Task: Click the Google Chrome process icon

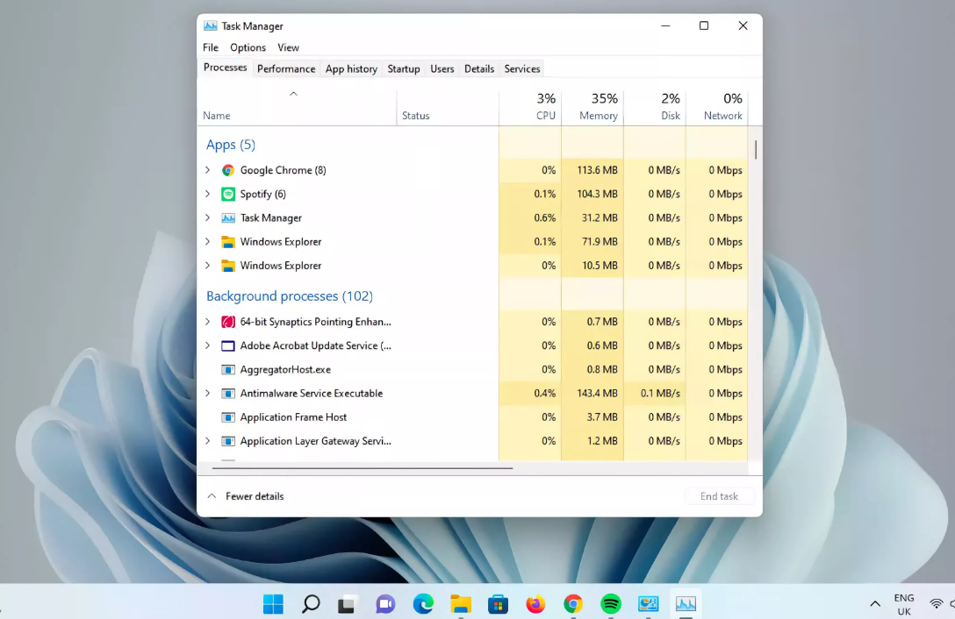Action: [x=228, y=170]
